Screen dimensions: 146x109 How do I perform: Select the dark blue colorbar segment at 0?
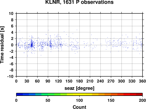(20, 94)
